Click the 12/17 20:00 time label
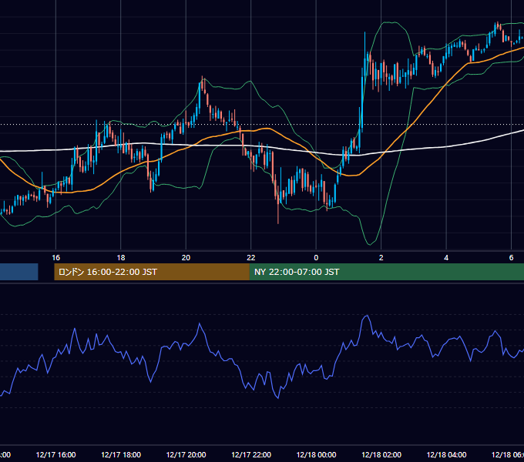524x462 pixels. [186, 454]
